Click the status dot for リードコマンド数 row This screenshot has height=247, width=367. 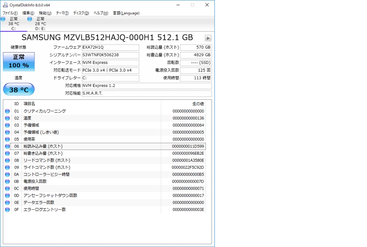[x=8, y=160]
